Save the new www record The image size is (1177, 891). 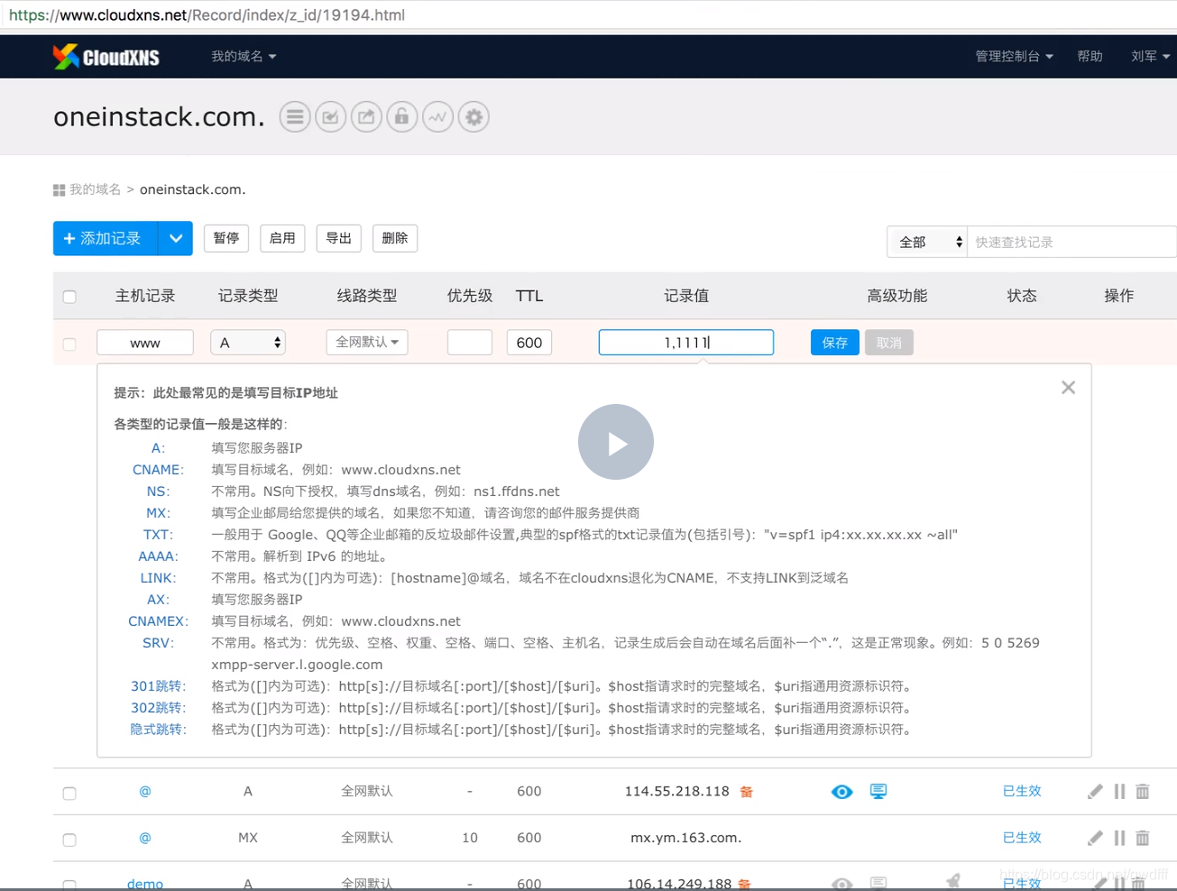(834, 343)
